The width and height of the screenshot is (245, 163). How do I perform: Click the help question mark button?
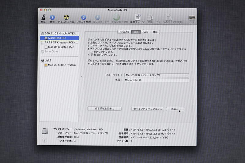point(44,140)
